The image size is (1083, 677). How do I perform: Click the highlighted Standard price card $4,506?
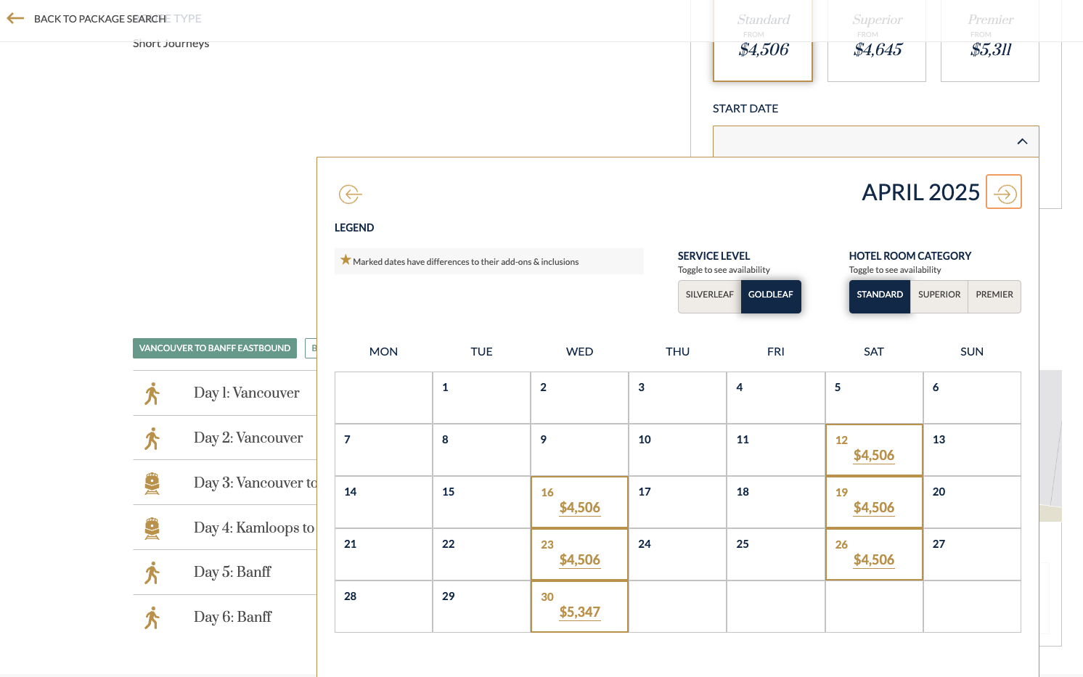point(763,41)
